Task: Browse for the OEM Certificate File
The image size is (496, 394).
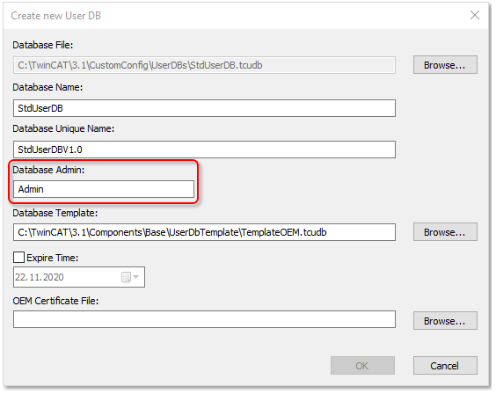Action: click(445, 321)
